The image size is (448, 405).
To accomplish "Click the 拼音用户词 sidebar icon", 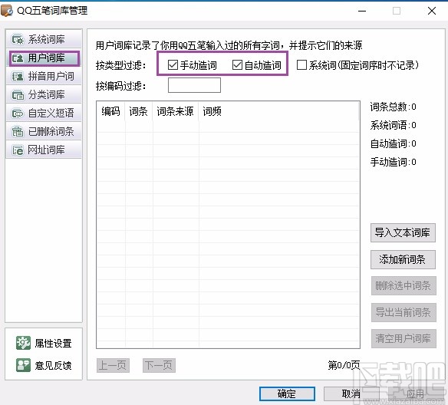I will click(x=18, y=77).
